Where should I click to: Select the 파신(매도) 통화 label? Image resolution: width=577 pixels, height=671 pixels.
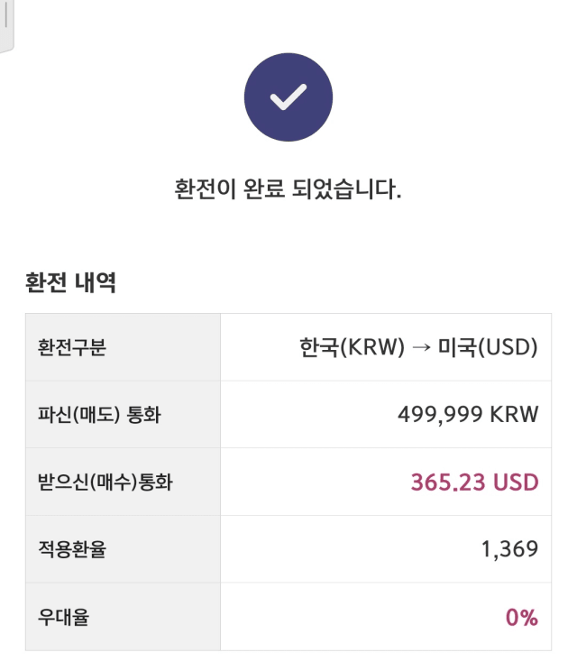[99, 414]
